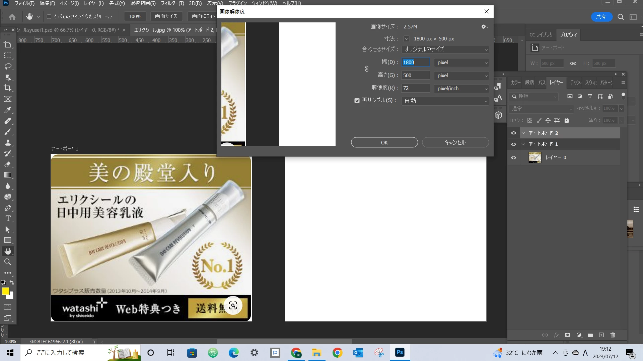Viewport: 643px width, 361px height.
Task: Collapse the アートボード 1 group
Action: tap(523, 144)
